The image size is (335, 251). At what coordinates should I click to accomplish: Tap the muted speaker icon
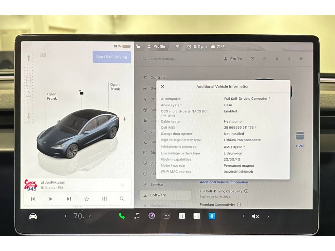click(255, 216)
